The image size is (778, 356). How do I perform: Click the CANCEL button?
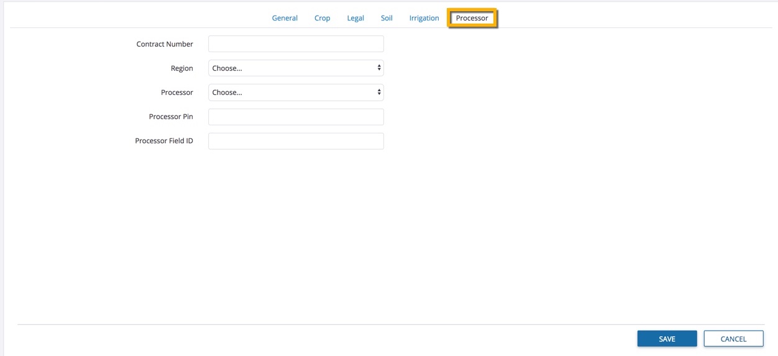(x=733, y=339)
